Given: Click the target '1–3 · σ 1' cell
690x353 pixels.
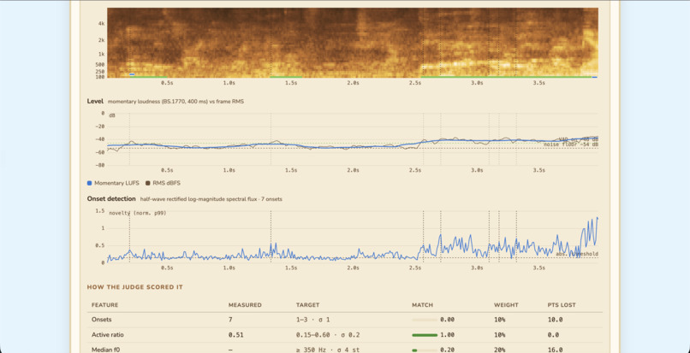Looking at the screenshot, I should tap(312, 320).
